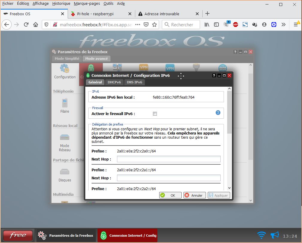Reload the current Freebox OS page

click(26, 25)
